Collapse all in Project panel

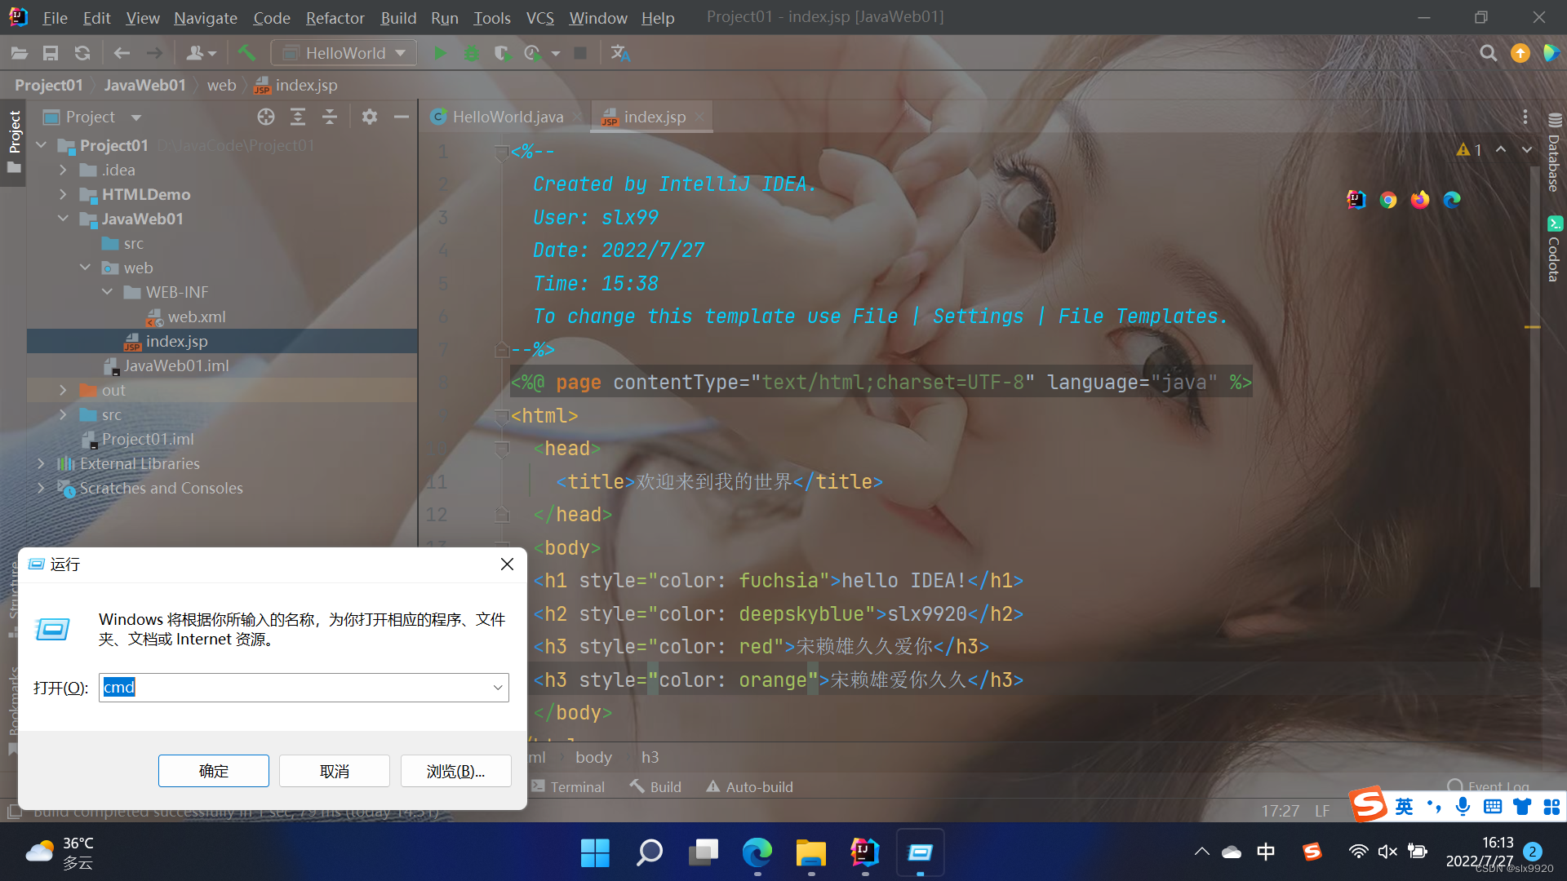(330, 117)
